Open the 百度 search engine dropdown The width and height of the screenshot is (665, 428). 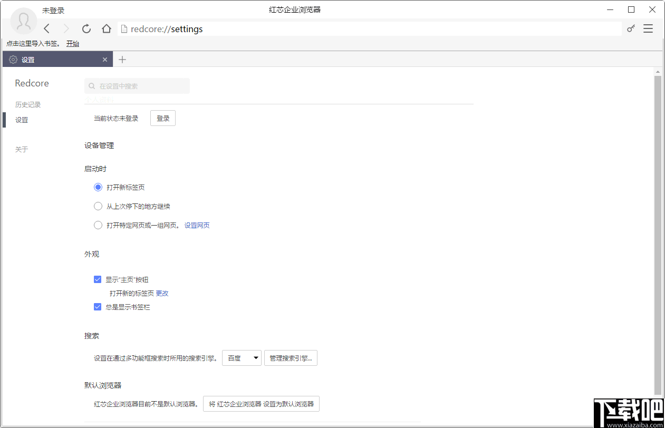click(x=242, y=357)
